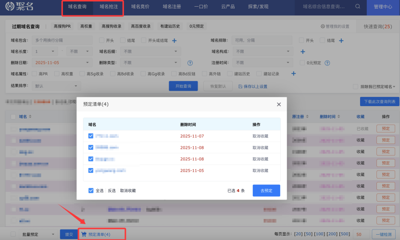Uncheck the domain row dated 2025-11-05
This screenshot has width=400, height=240.
coord(91,170)
